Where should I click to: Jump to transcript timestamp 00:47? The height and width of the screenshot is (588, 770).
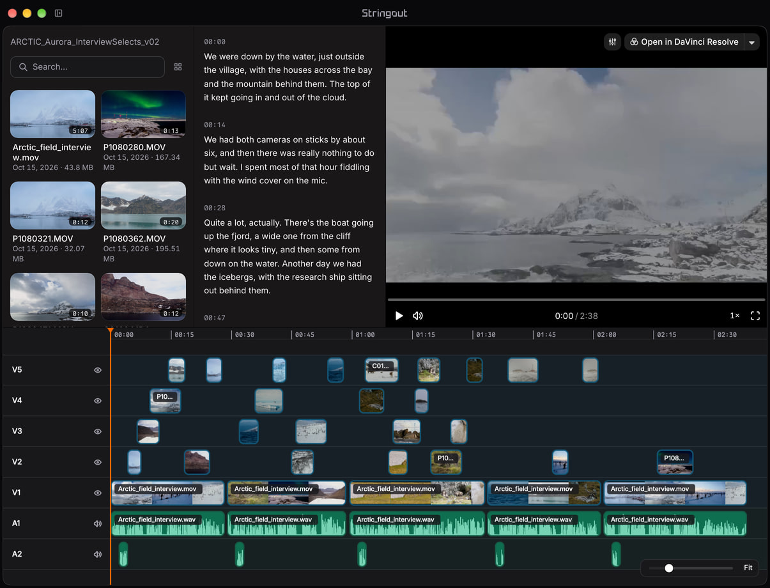pyautogui.click(x=214, y=318)
